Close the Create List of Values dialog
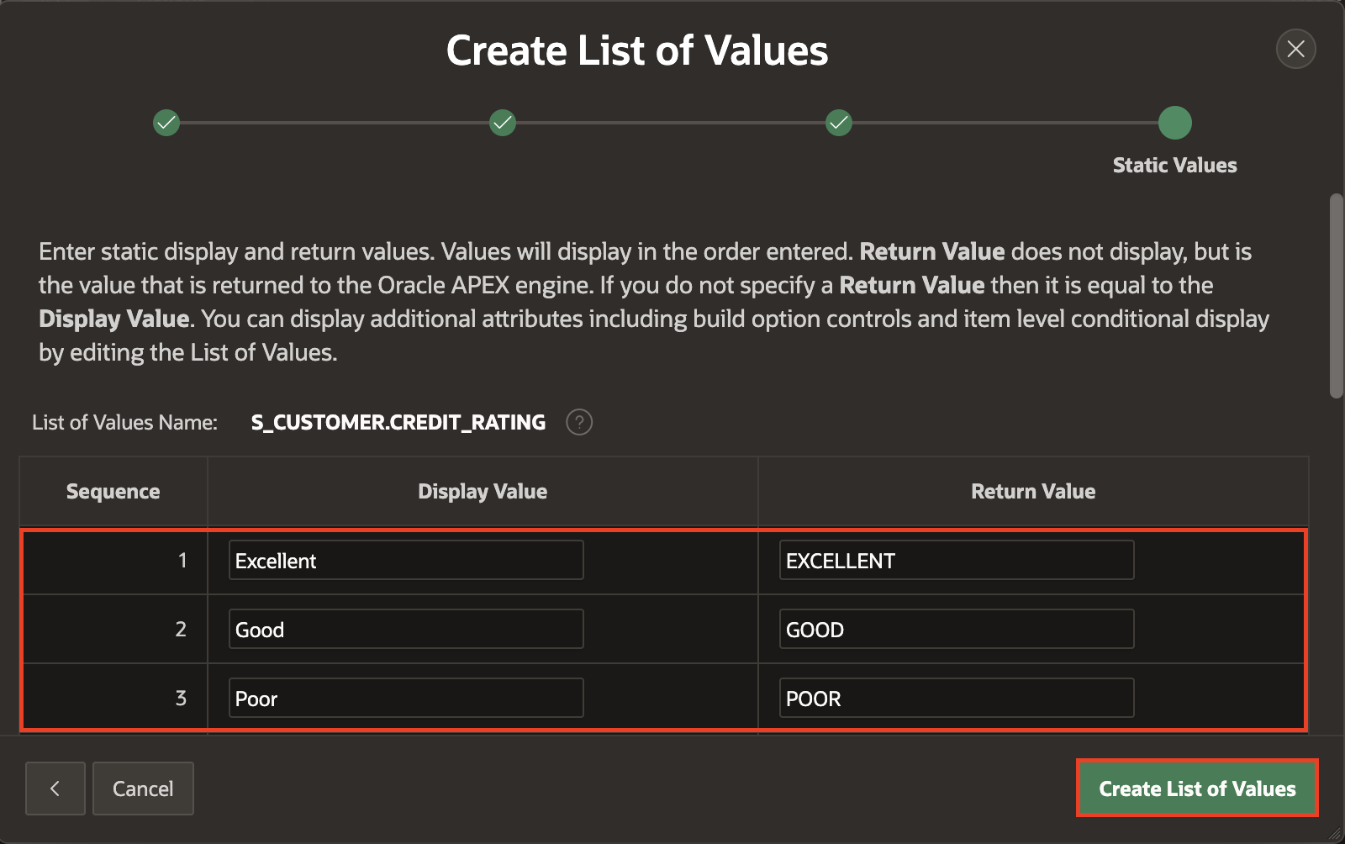Image resolution: width=1345 pixels, height=844 pixels. 1295,49
